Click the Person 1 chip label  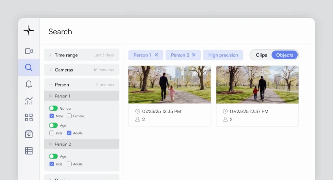[x=142, y=55]
